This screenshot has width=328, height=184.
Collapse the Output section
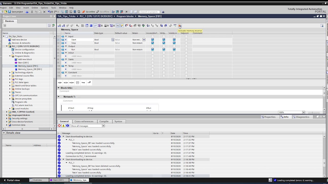pos(66,46)
